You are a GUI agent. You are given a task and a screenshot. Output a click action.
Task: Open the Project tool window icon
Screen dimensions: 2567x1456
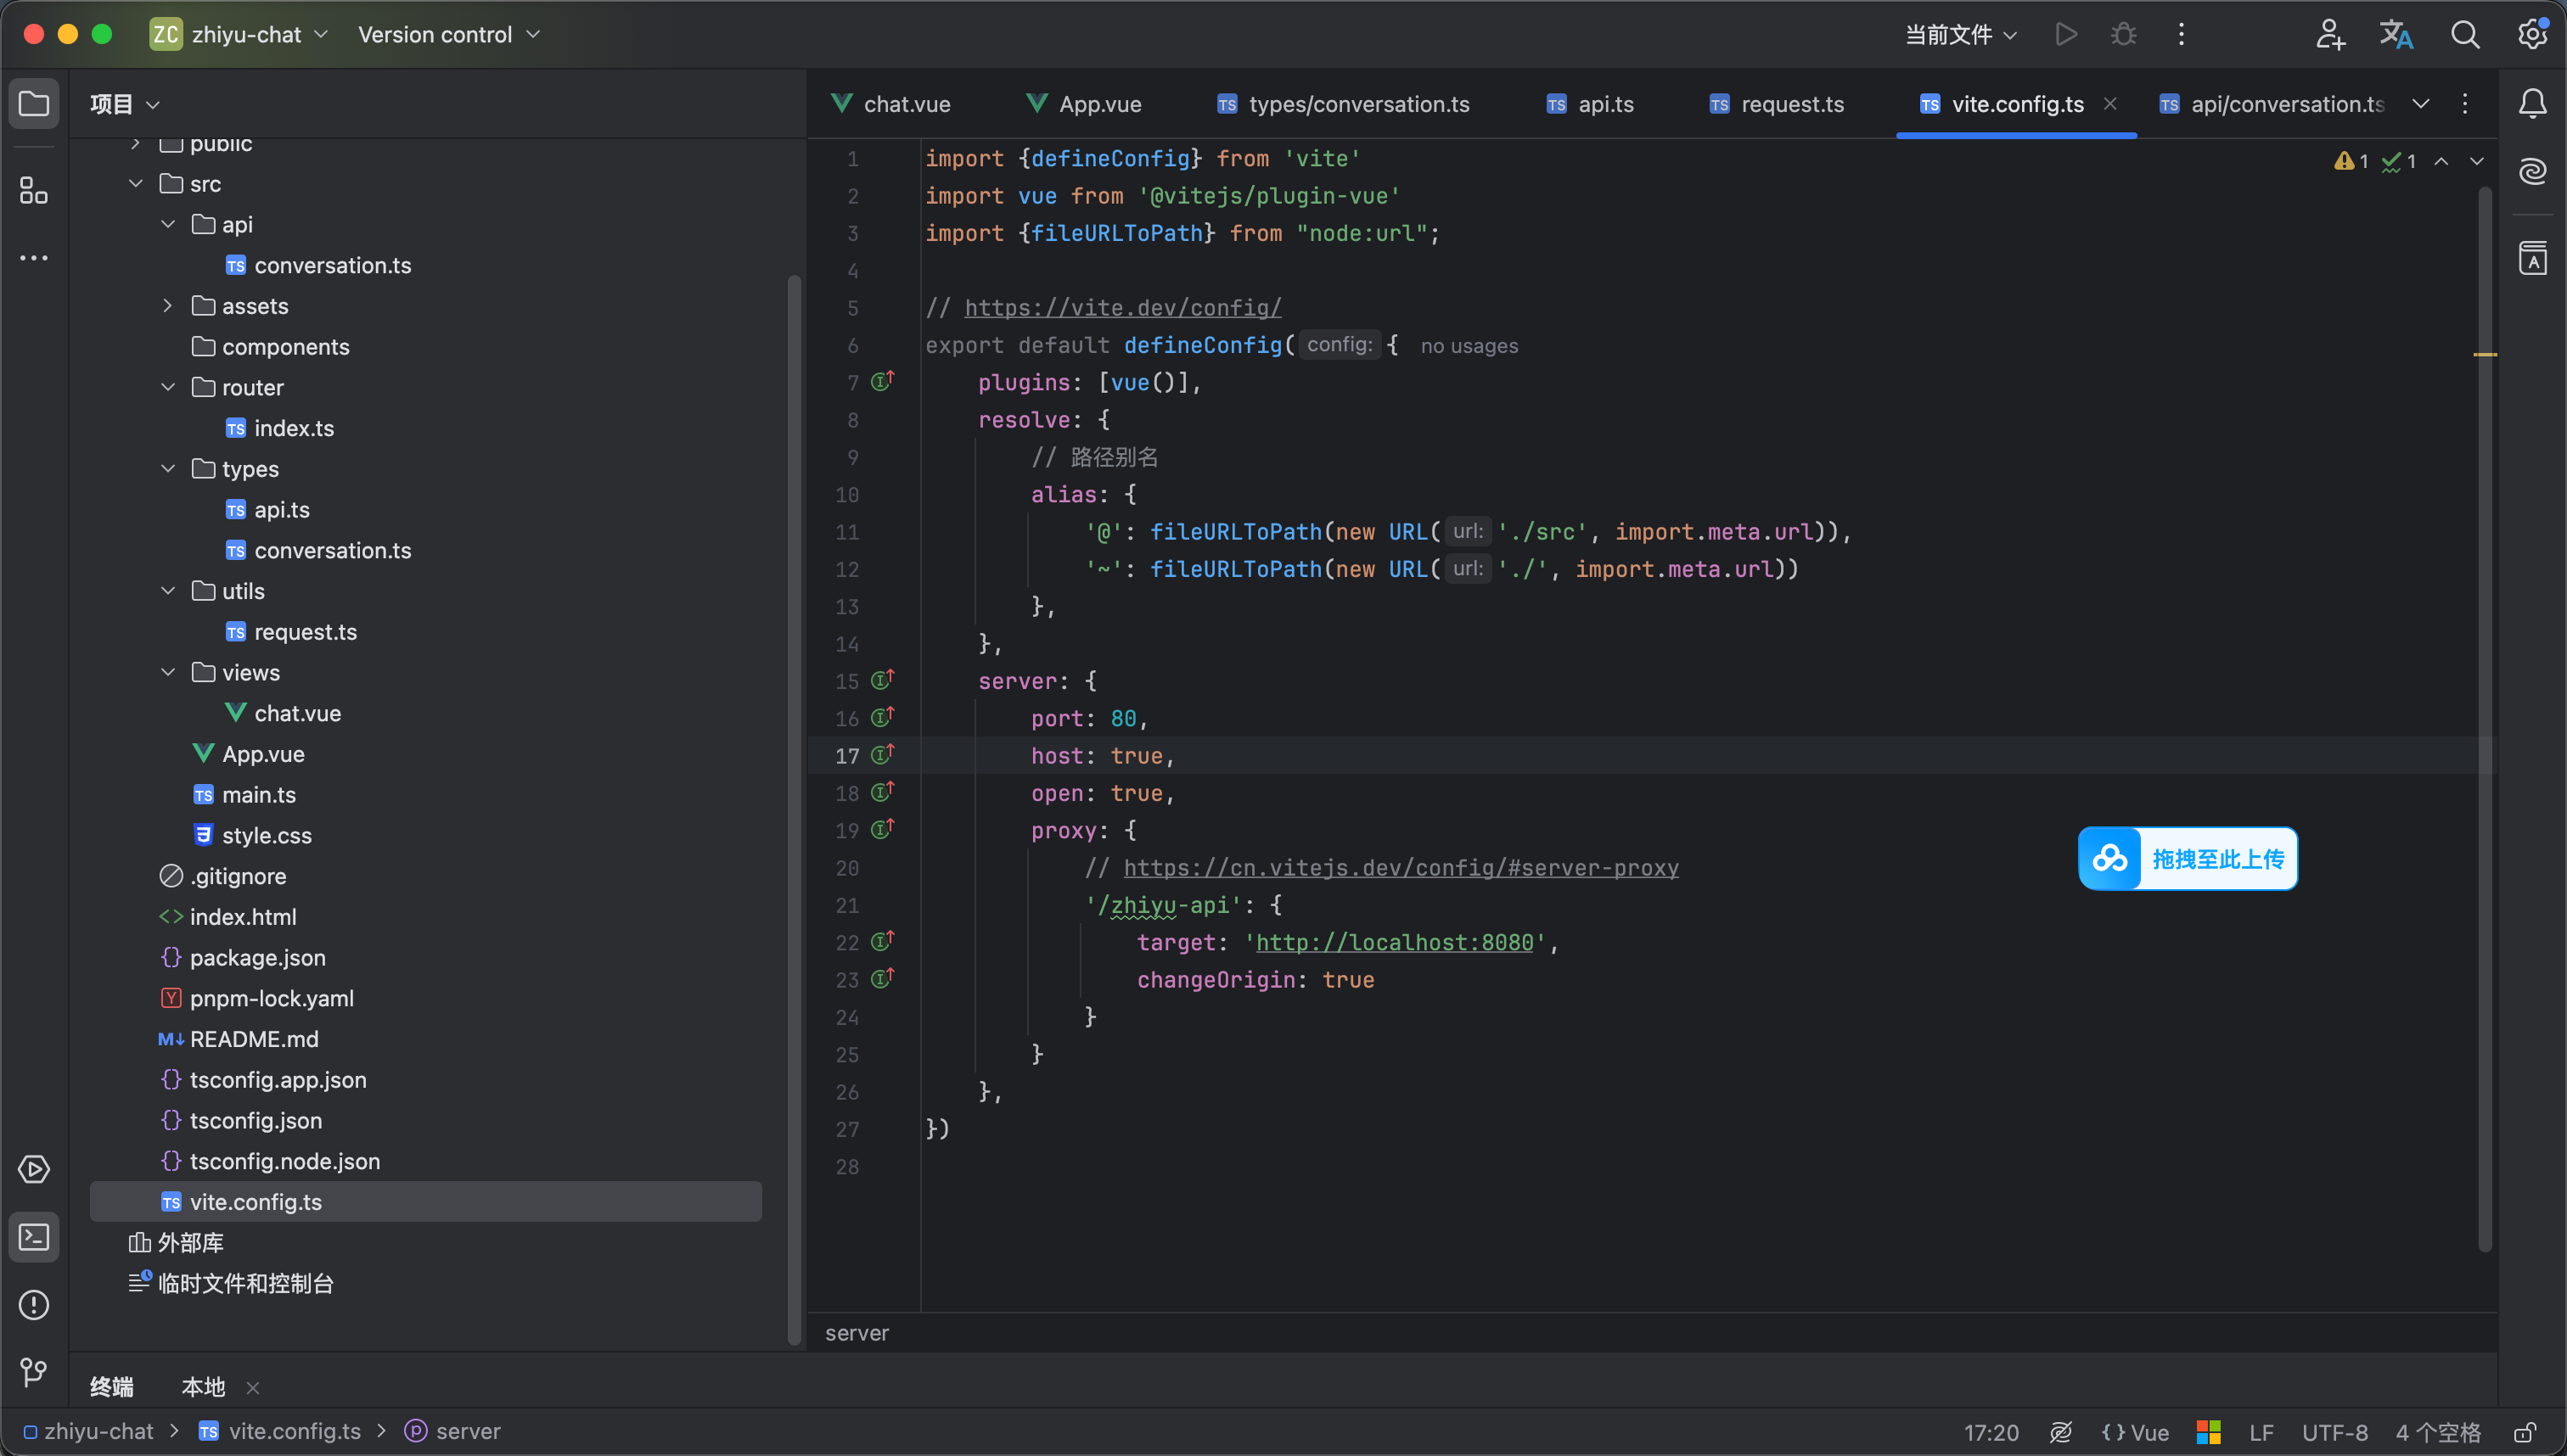coord(34,104)
